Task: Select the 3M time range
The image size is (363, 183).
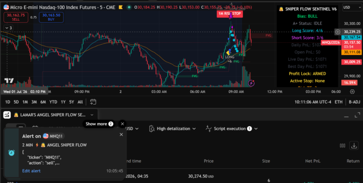Action: coord(34,102)
